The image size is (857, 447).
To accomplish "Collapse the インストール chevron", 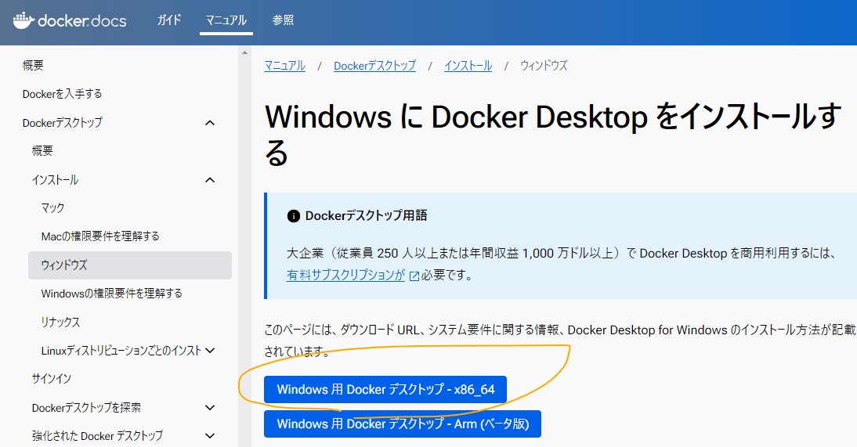I will pyautogui.click(x=210, y=180).
